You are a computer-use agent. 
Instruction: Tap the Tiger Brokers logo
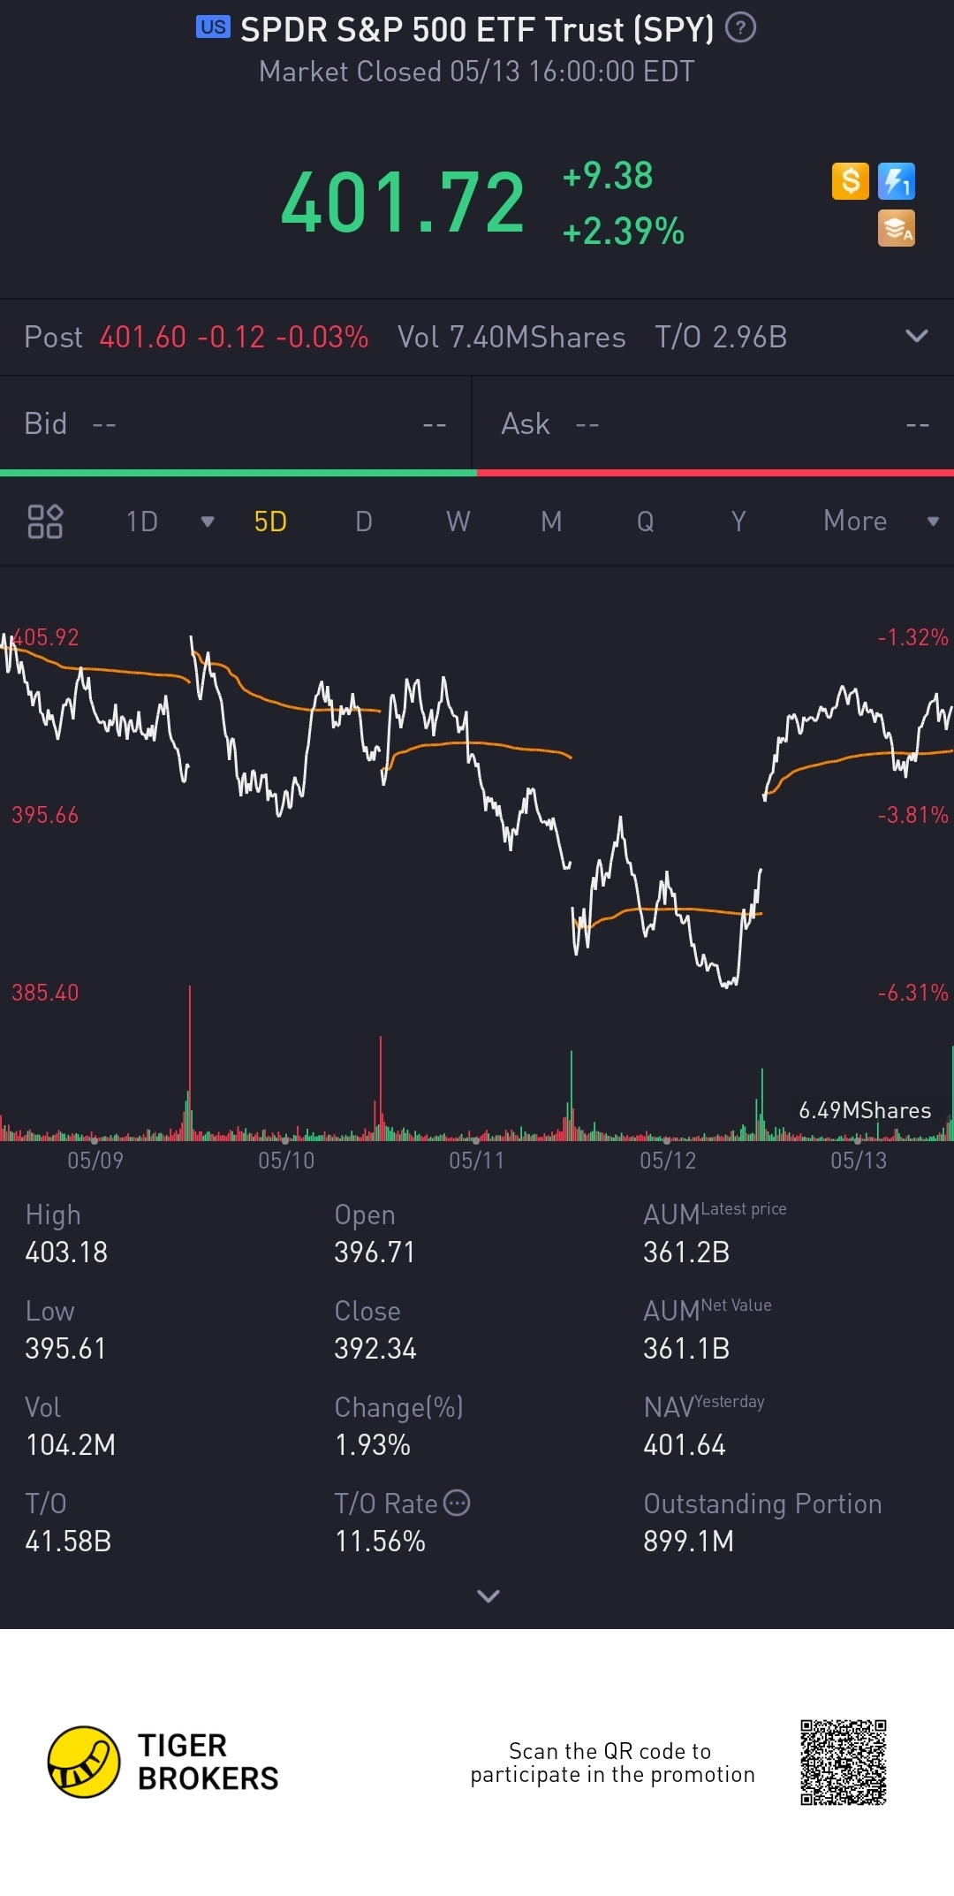click(x=163, y=1762)
